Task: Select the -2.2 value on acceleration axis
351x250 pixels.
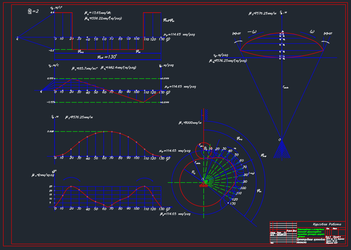Action: [x=52, y=51]
